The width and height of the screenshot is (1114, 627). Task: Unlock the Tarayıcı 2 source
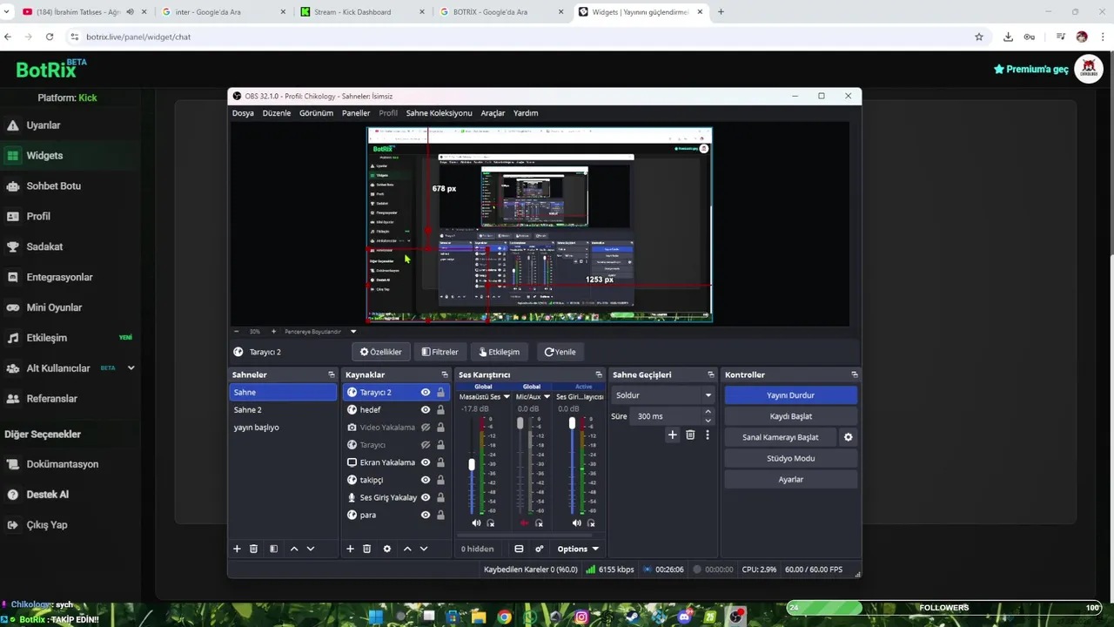tap(440, 392)
